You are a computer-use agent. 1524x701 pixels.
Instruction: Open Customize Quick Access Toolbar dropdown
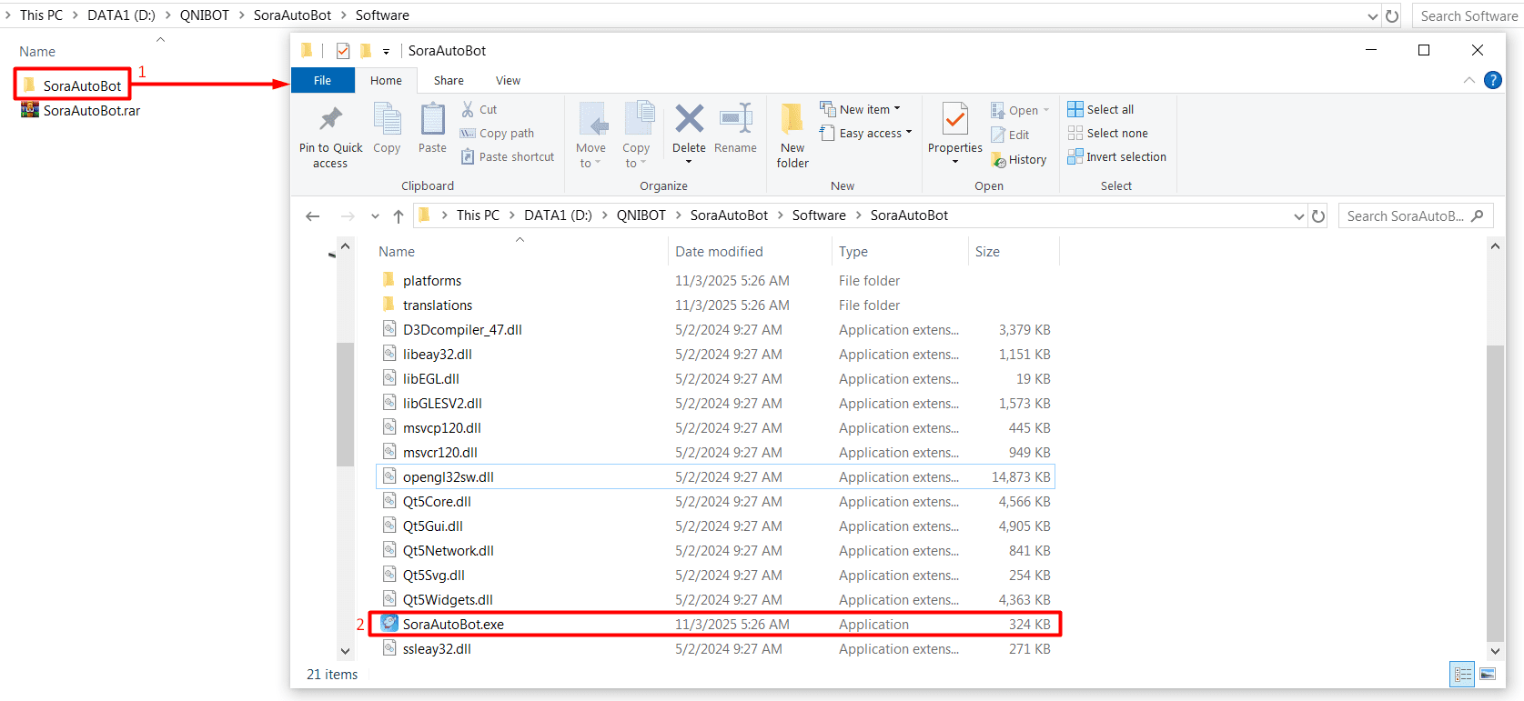[x=386, y=52]
